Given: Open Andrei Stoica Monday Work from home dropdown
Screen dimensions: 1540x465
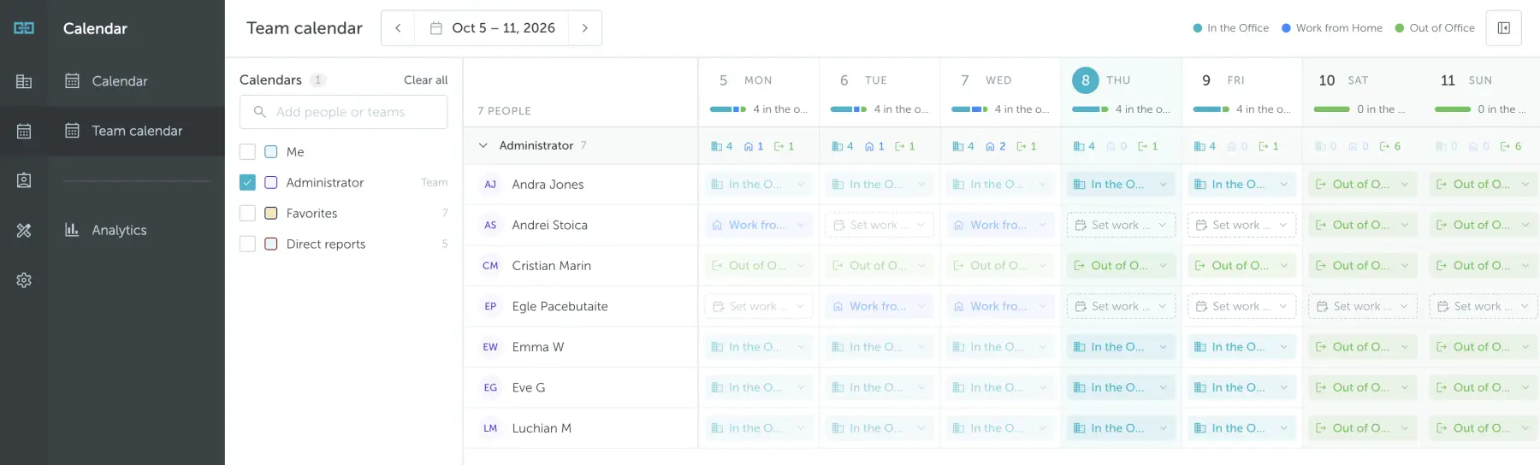Looking at the screenshot, I should (759, 225).
